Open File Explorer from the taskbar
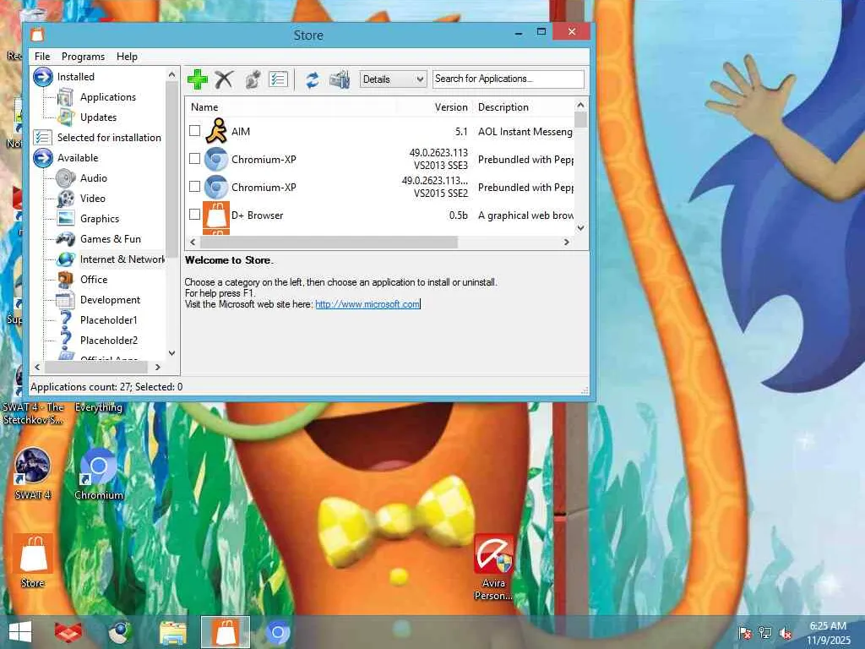 click(172, 632)
